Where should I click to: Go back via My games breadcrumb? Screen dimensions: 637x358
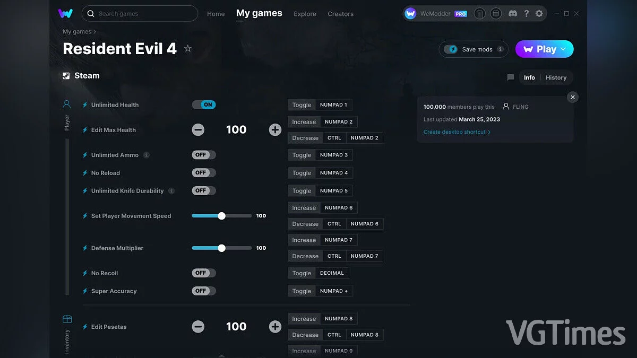[x=76, y=32]
